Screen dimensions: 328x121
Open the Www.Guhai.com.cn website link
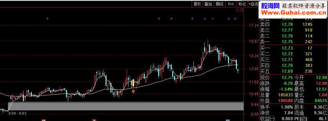click(x=293, y=13)
